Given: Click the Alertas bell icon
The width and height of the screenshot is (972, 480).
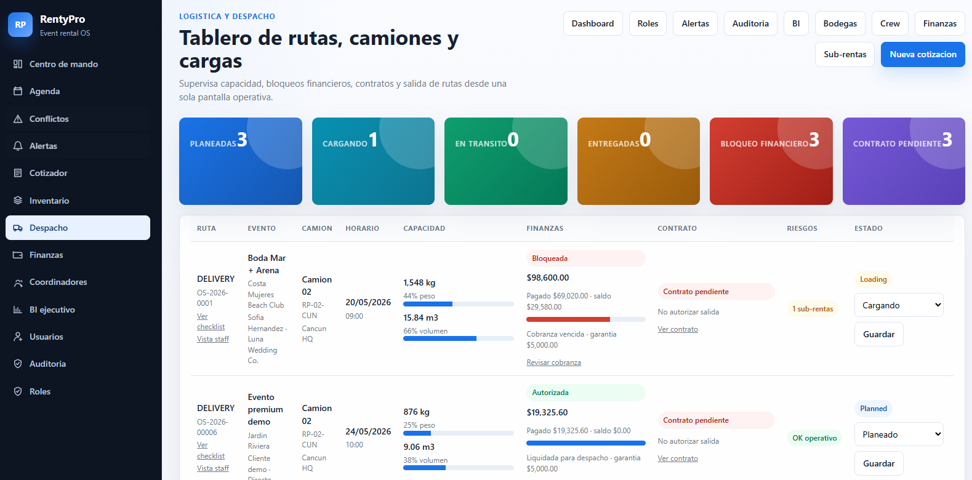Looking at the screenshot, I should click(18, 146).
